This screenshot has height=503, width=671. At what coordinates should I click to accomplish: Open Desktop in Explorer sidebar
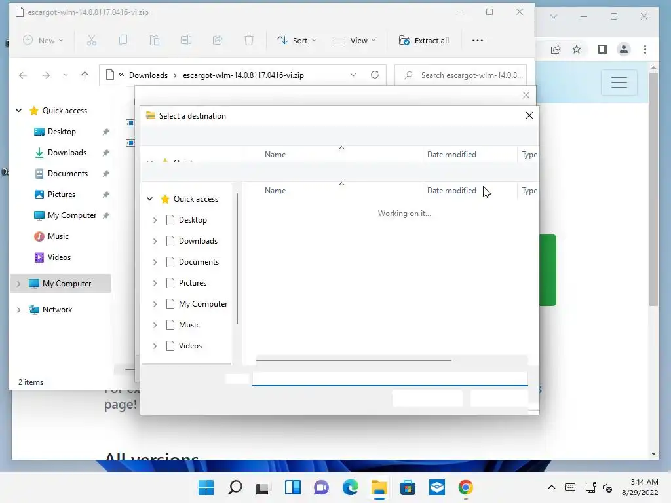coord(62,131)
